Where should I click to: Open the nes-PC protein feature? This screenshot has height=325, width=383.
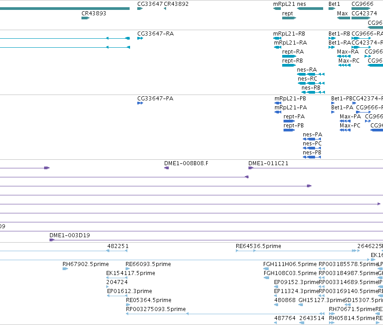coord(312,148)
